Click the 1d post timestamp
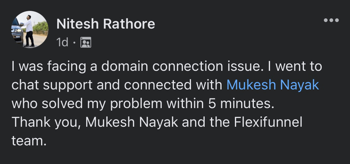Image resolution: width=350 pixels, height=164 pixels. [x=62, y=42]
